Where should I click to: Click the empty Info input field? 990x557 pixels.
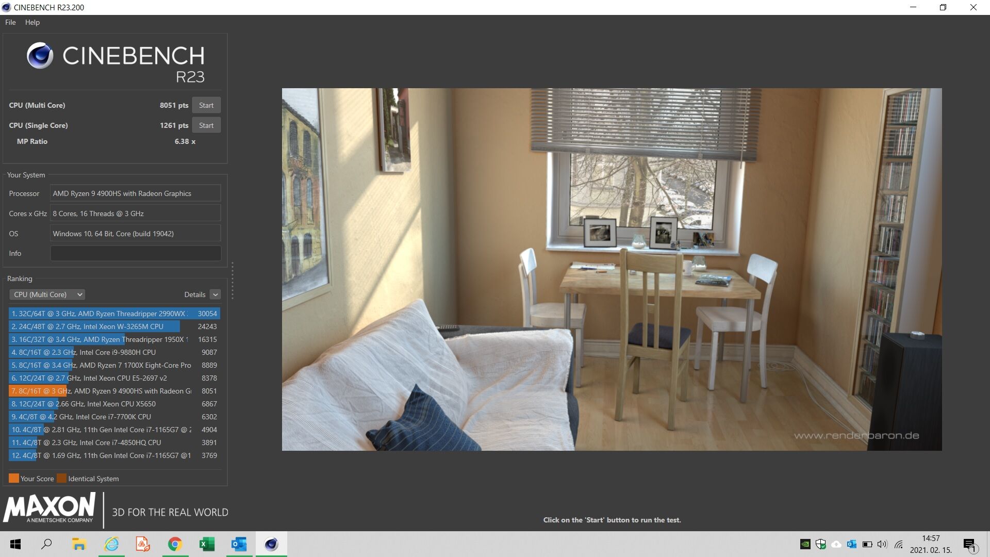coord(135,253)
